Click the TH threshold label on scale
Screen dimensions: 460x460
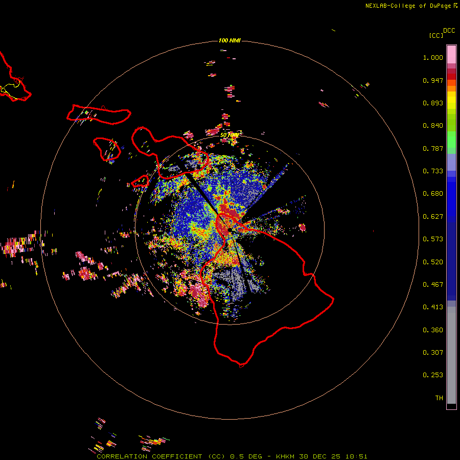tap(439, 398)
